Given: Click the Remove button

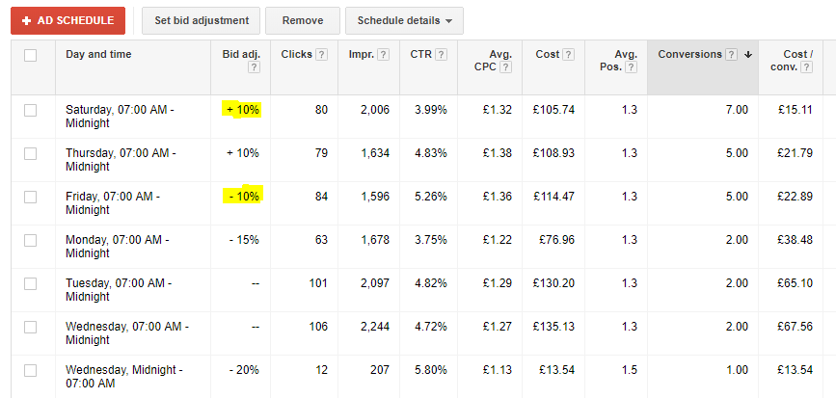Looking at the screenshot, I should pyautogui.click(x=303, y=21).
